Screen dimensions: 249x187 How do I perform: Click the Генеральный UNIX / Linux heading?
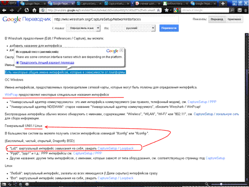(24, 126)
